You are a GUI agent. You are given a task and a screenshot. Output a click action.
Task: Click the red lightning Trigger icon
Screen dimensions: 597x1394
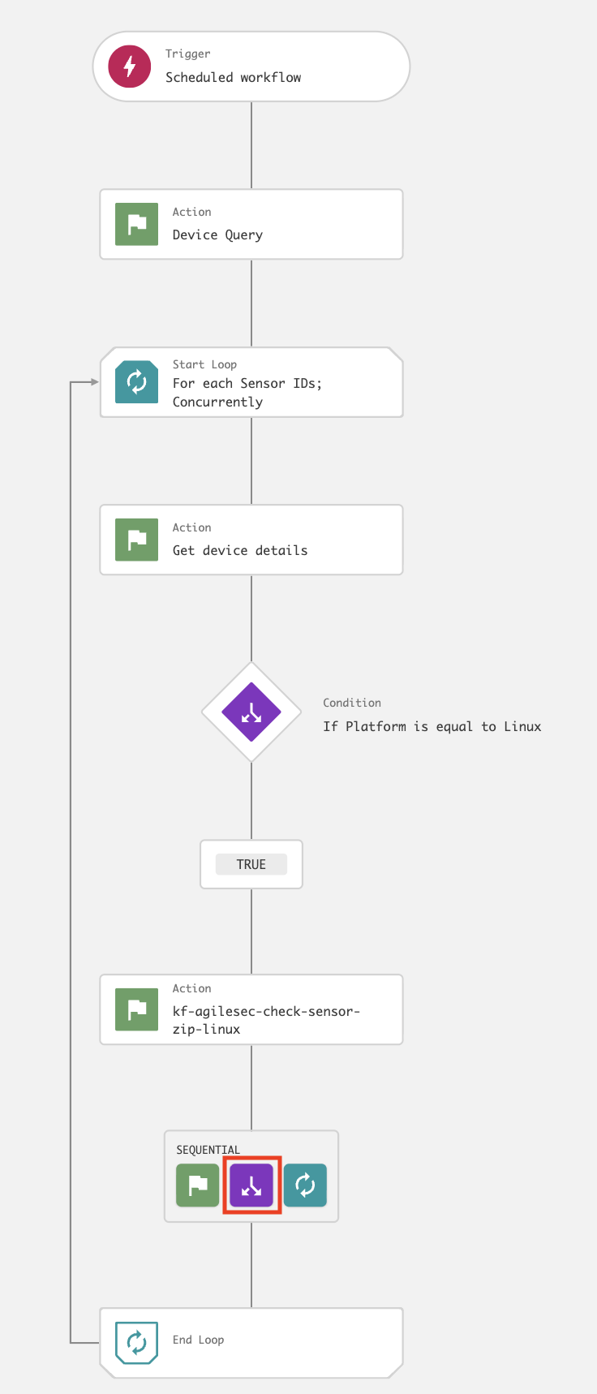tap(130, 66)
